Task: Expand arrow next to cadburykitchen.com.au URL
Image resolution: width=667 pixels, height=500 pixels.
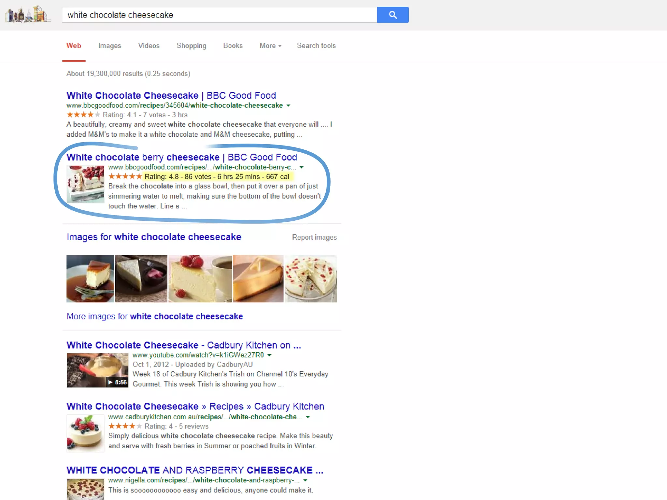Action: click(308, 417)
